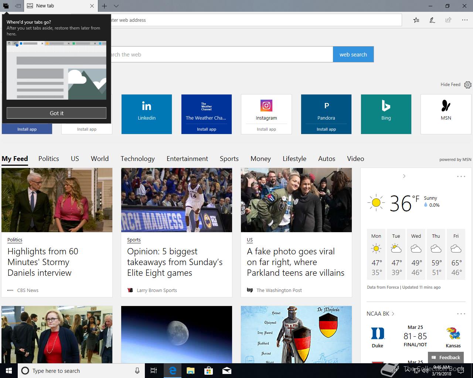This screenshot has height=378, width=473.
Task: Switch to the US feed tab
Action: (75, 159)
